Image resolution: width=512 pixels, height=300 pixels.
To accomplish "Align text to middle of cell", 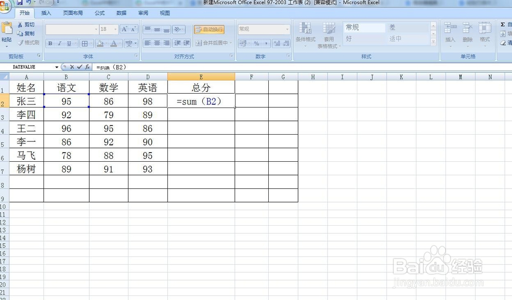I will 157,29.
